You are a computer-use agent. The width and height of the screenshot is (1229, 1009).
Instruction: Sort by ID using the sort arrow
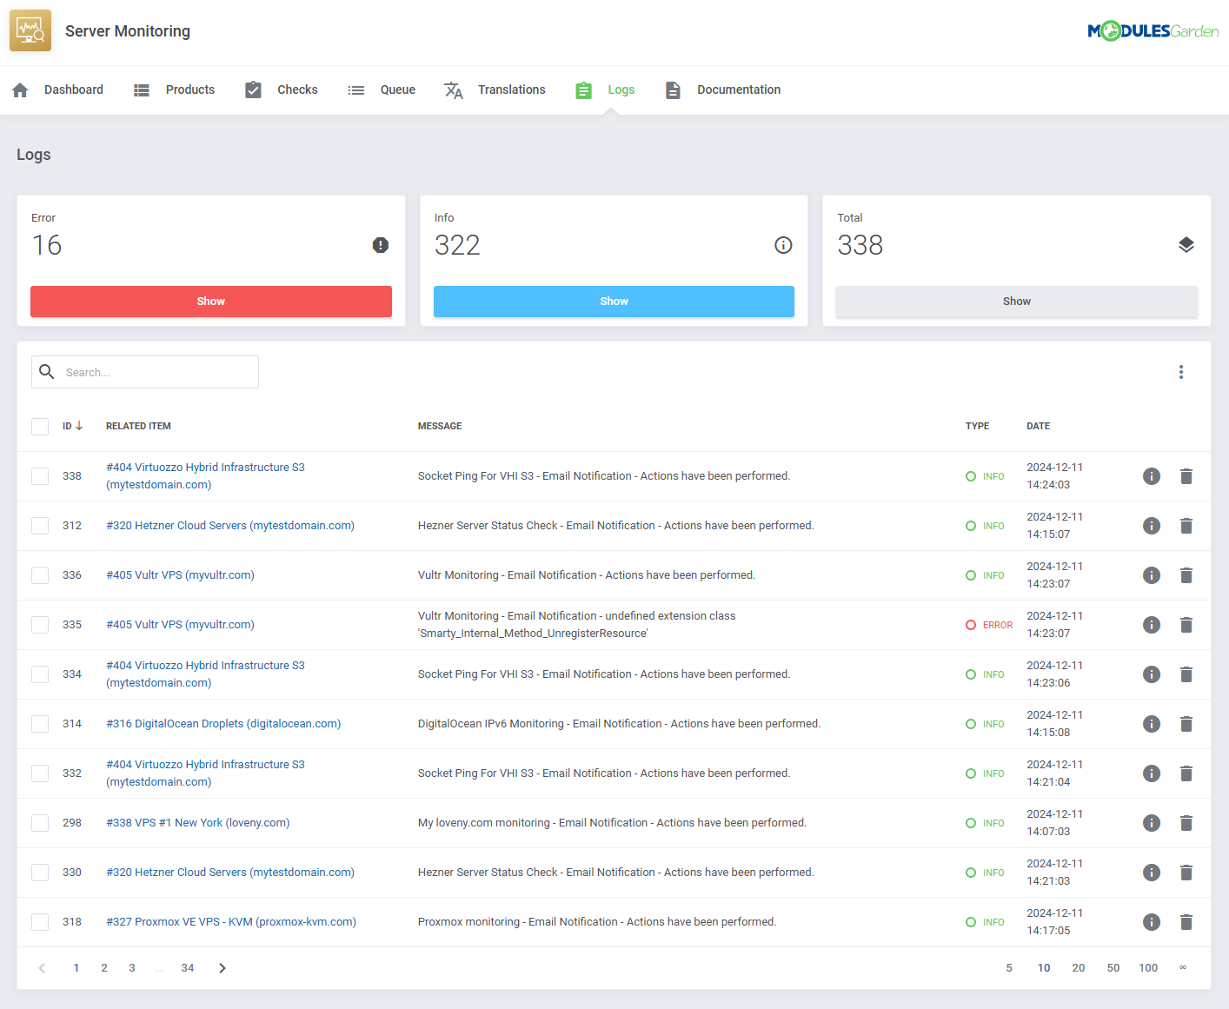[81, 426]
